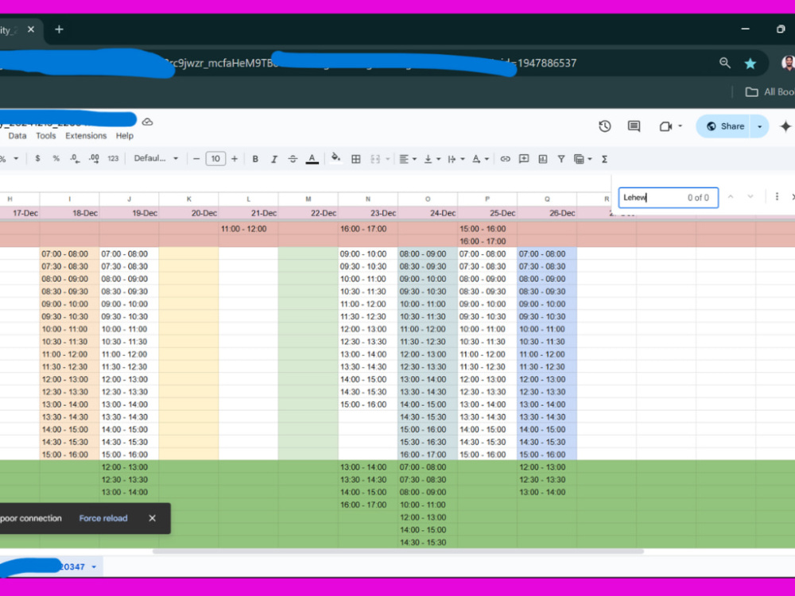This screenshot has height=596, width=795.
Task: Open the font family dropdown Defaul...
Action: [156, 159]
